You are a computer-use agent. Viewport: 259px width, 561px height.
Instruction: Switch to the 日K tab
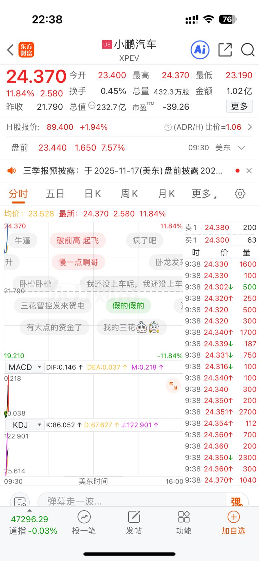pos(93,194)
